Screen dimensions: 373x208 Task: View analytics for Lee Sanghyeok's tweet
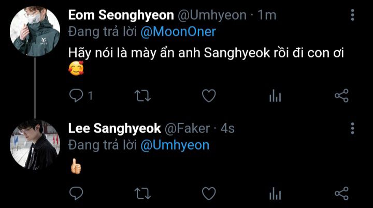pos(275,194)
